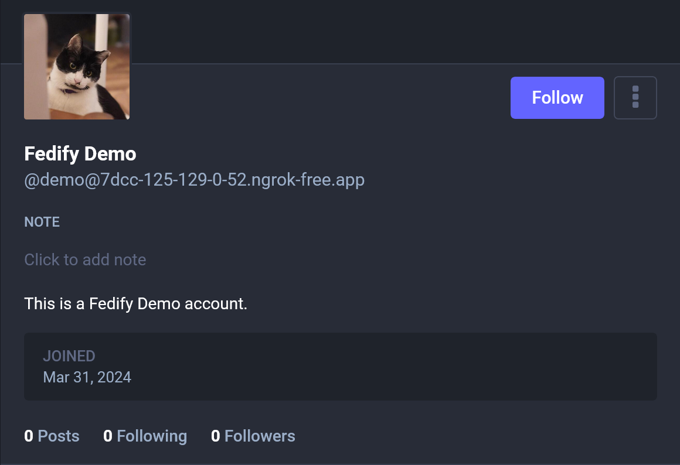This screenshot has height=465, width=680.
Task: Click the JOINED info panel
Action: point(340,367)
